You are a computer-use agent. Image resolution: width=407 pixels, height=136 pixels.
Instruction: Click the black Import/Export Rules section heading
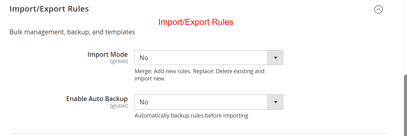click(x=49, y=9)
